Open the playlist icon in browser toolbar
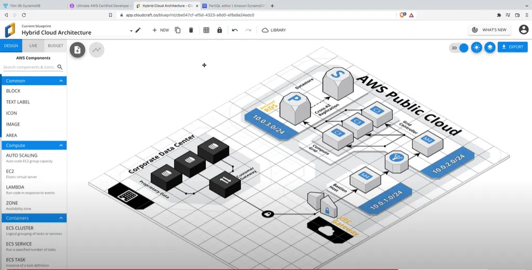The image size is (532, 270). 508,15
